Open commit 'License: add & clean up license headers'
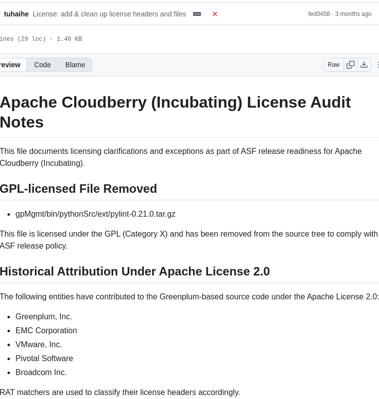Screen dimensions: 379x399 pos(109,14)
